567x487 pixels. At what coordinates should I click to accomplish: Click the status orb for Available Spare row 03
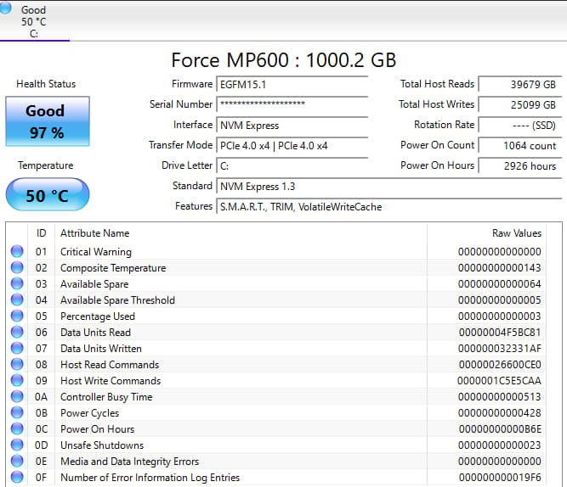(x=17, y=283)
